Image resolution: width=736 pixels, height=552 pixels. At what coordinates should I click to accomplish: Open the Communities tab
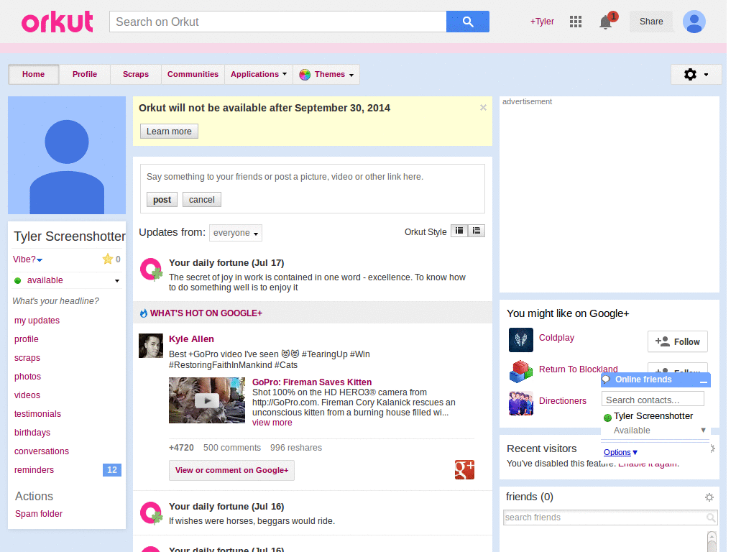(193, 74)
